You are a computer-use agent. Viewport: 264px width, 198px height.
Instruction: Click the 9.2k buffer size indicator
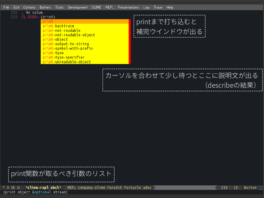[11, 188]
